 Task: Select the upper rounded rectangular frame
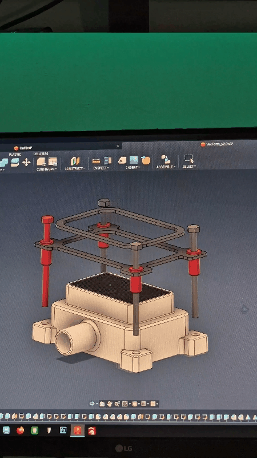(120, 227)
